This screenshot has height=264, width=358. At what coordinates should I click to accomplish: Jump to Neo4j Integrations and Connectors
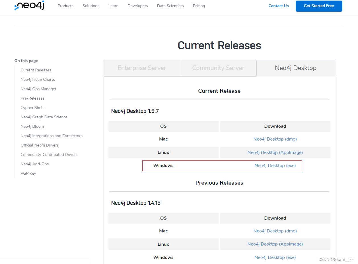point(52,136)
